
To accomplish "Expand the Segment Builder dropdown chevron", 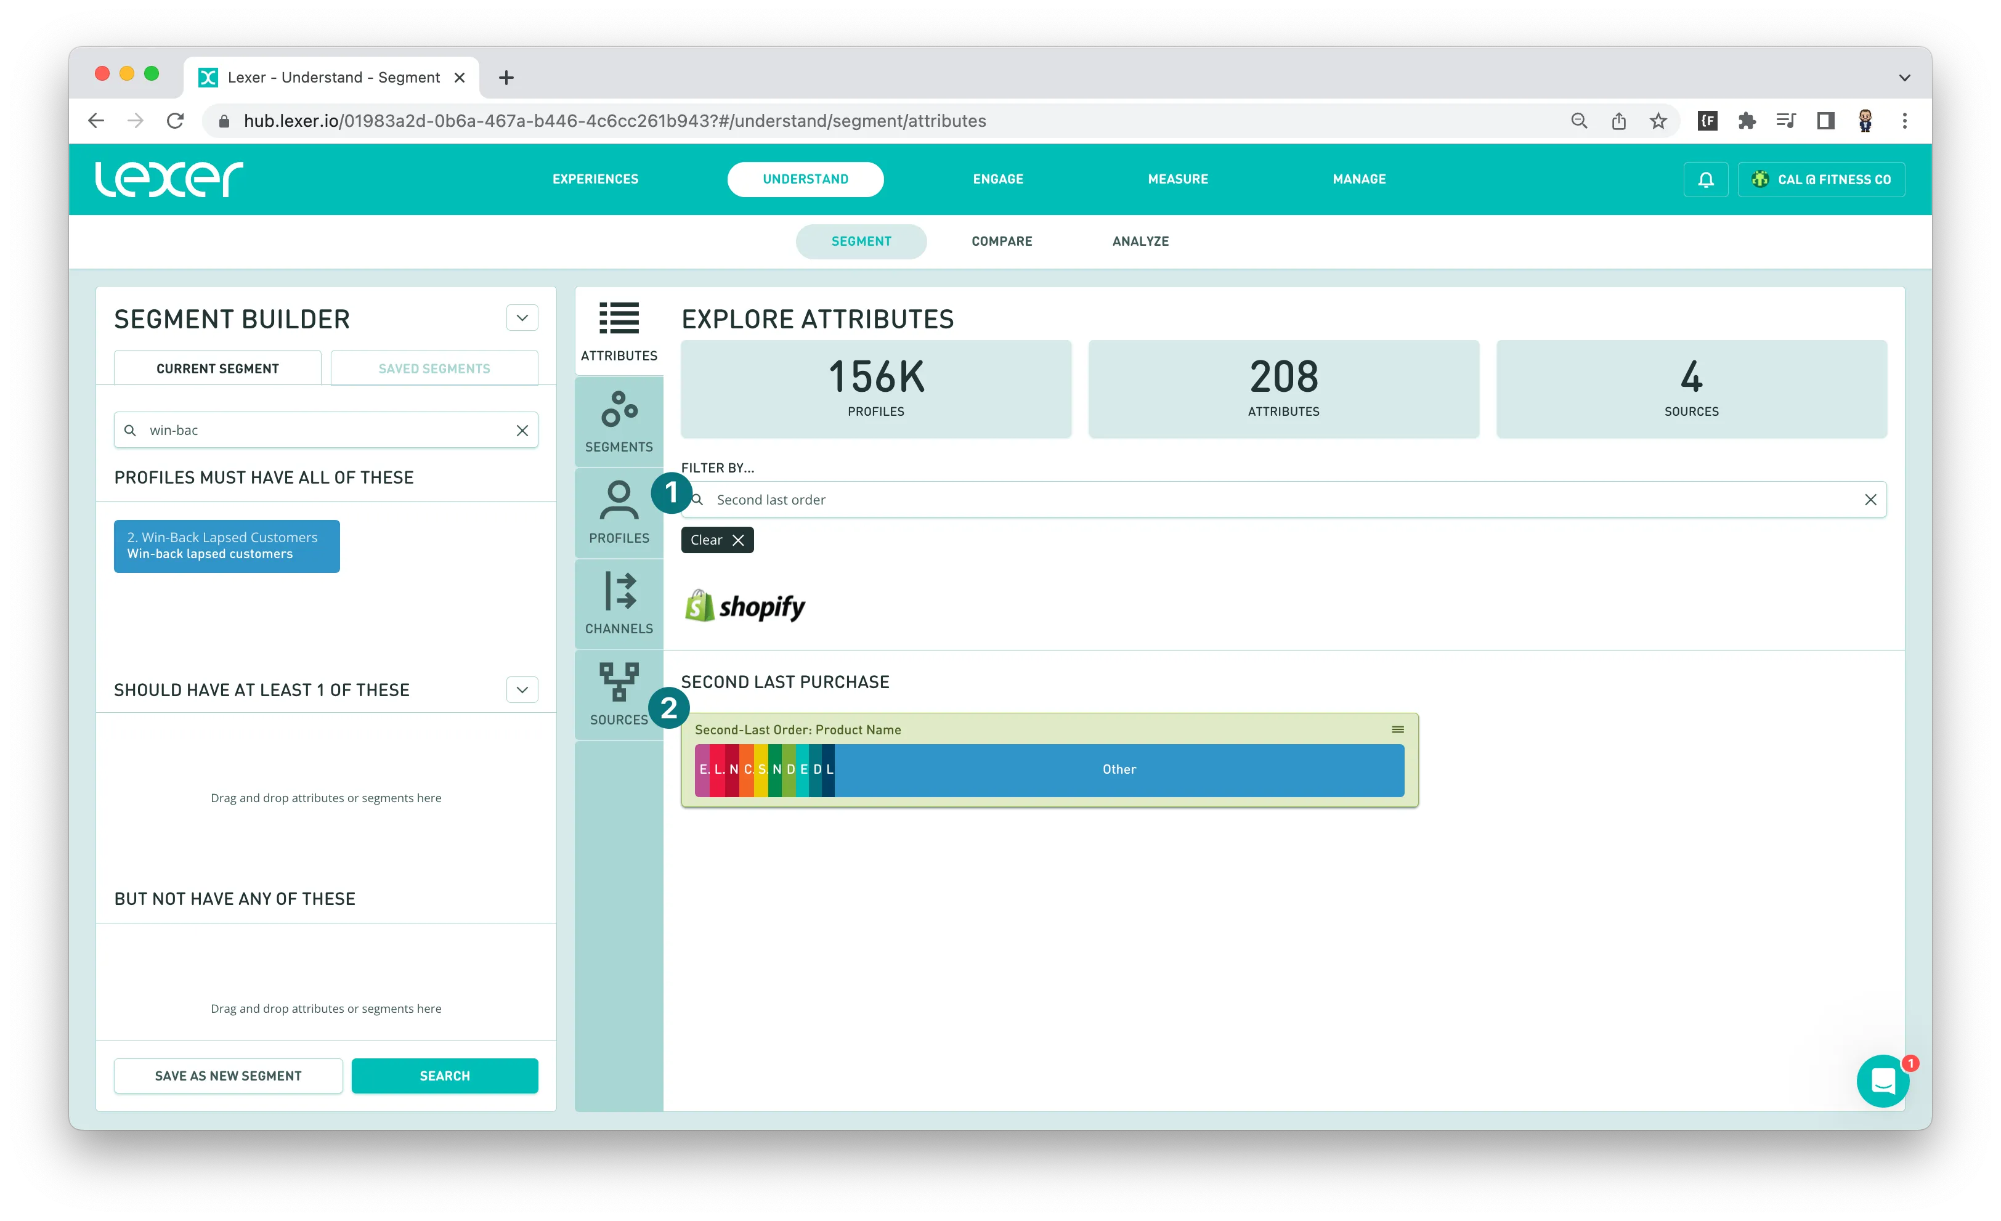I will (522, 317).
